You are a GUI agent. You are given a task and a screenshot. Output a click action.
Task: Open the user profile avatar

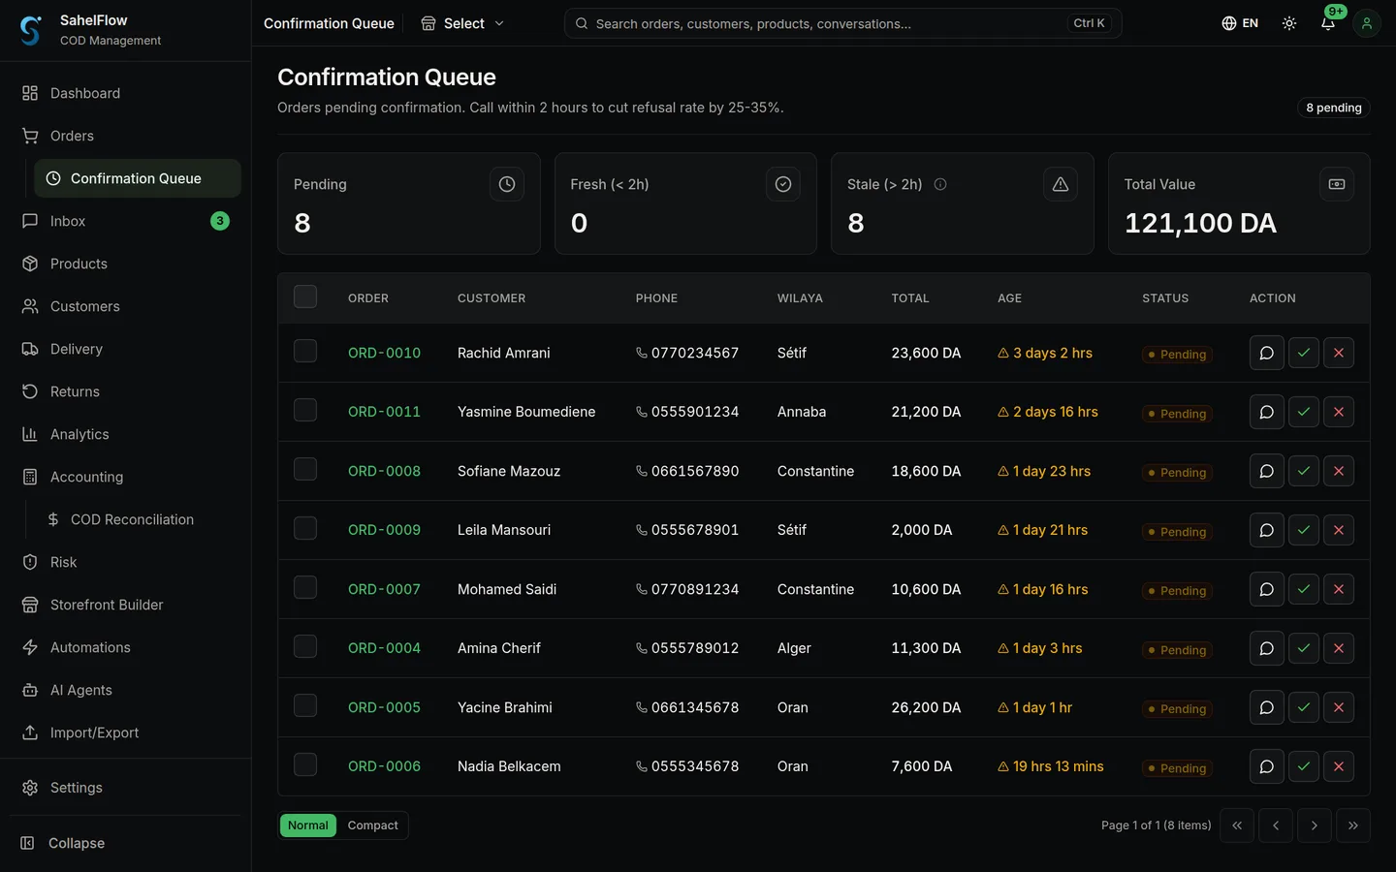click(x=1367, y=23)
